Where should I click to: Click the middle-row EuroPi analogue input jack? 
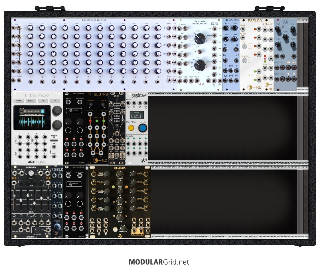point(80,102)
